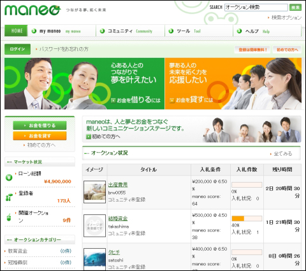Click タヒチ bid progress bar
Screen dimensions: 306x271
click(247, 252)
